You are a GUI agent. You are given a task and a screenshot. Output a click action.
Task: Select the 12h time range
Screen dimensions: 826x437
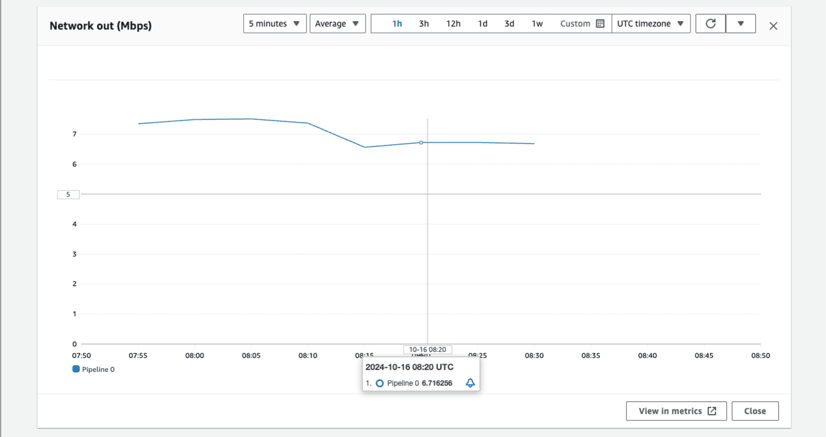(x=453, y=24)
